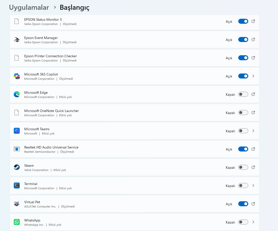The width and height of the screenshot is (278, 231).
Task: Expand Microsoft 365 Copilot settings chevron
Action: point(253,76)
